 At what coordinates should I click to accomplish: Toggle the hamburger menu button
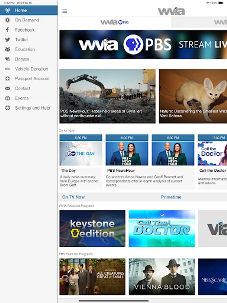(65, 11)
